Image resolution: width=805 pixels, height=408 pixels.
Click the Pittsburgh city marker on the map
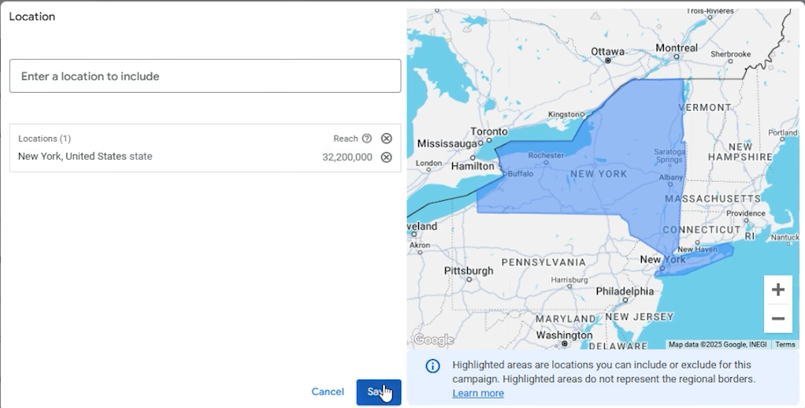469,280
